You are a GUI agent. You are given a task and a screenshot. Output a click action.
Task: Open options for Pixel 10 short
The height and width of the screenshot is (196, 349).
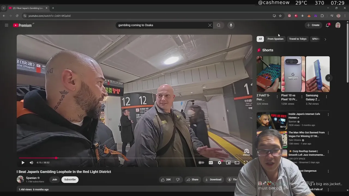302,97
